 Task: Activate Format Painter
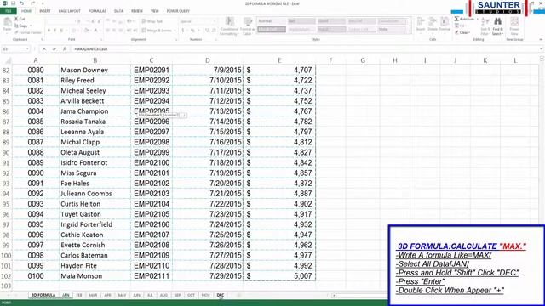click(28, 32)
